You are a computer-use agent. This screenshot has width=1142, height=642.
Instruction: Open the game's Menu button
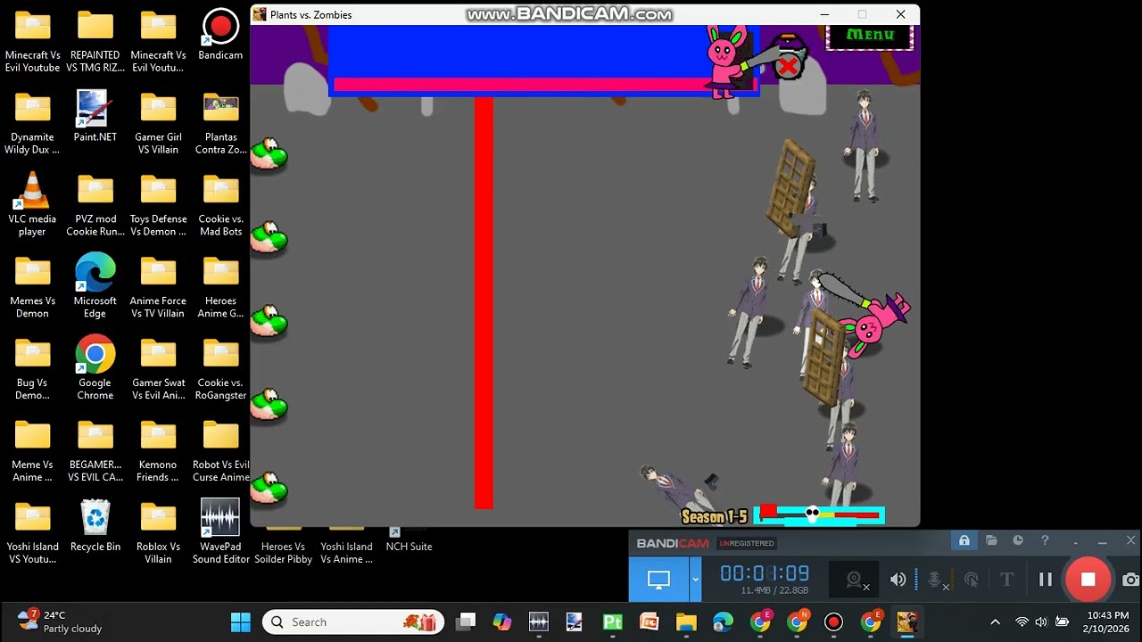click(870, 36)
